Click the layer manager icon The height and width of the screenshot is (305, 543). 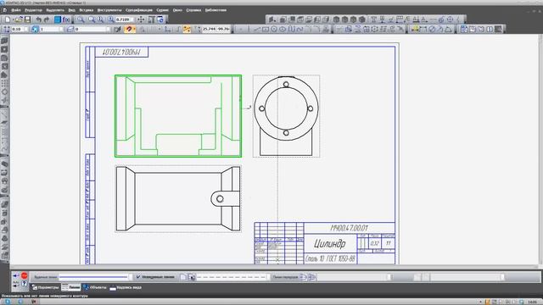[70, 30]
